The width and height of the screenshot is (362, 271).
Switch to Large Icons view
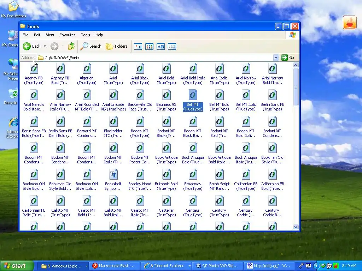pos(138,47)
